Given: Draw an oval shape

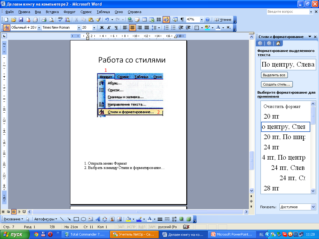Looking at the screenshot, I should 83,219.
